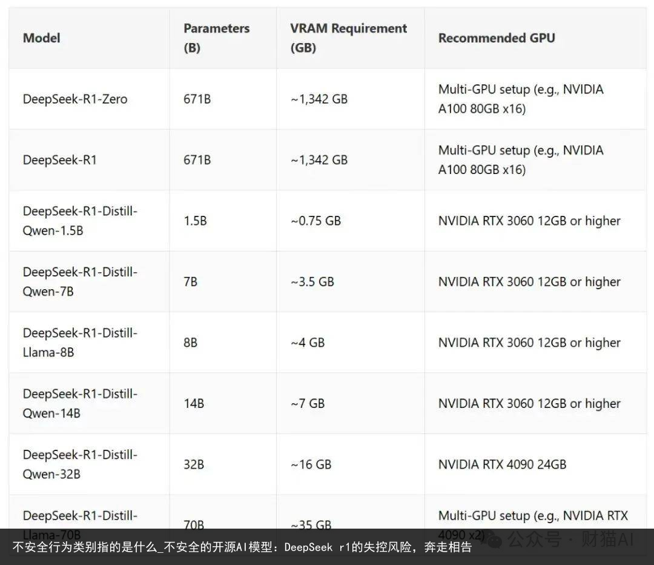Click the DeepSeek-R1-Distill-Qwen-7B cell
This screenshot has height=565, width=654.
pyautogui.click(x=80, y=281)
